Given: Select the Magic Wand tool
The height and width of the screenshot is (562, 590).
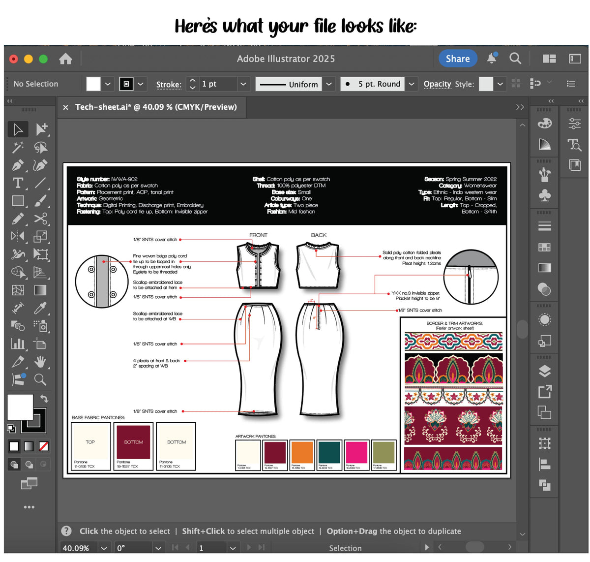Looking at the screenshot, I should [18, 147].
